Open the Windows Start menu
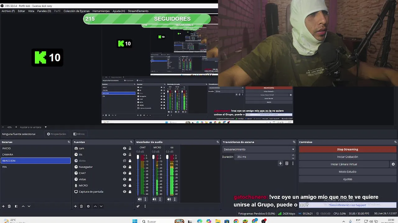The height and width of the screenshot is (223, 398). pos(135,221)
